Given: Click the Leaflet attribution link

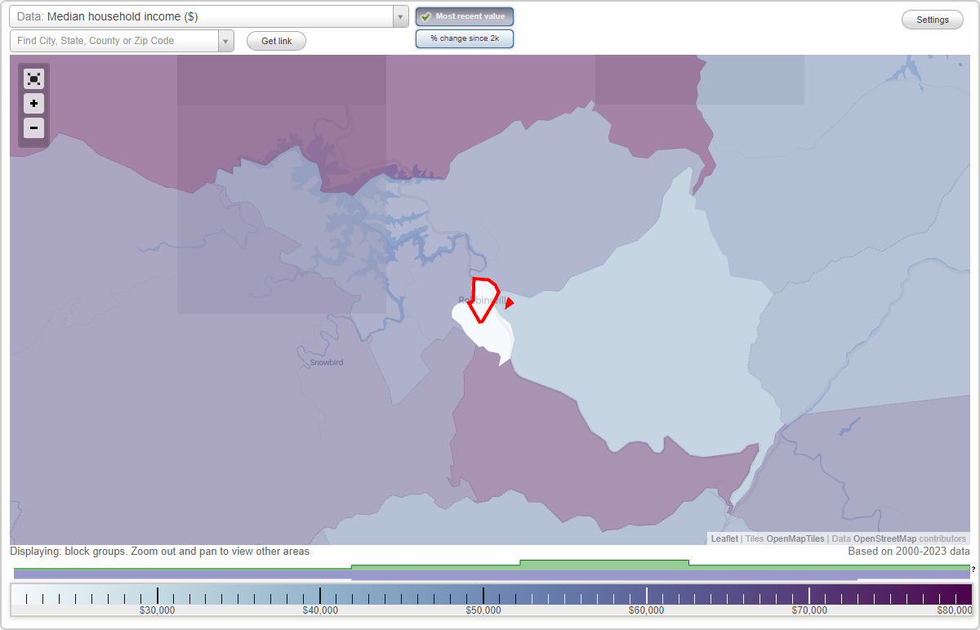Looking at the screenshot, I should [724, 538].
